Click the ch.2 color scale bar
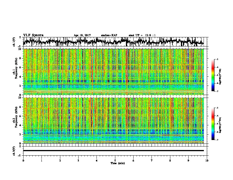The width and height of the screenshot is (233, 180). click(213, 124)
